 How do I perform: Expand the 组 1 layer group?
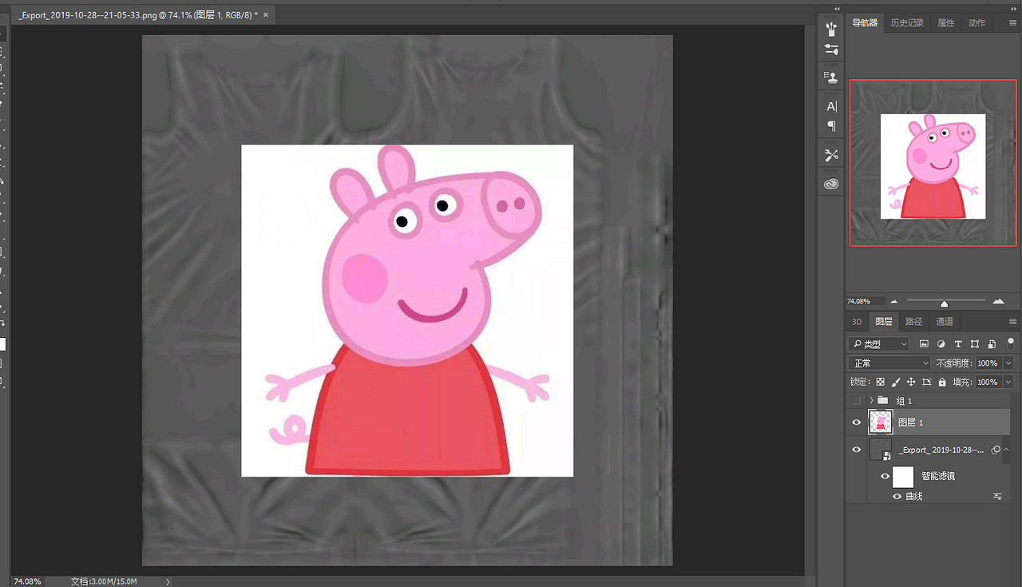(871, 400)
